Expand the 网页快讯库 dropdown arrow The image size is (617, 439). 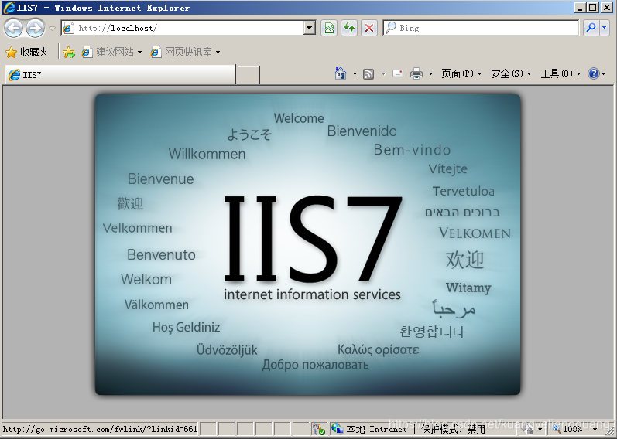pyautogui.click(x=218, y=53)
